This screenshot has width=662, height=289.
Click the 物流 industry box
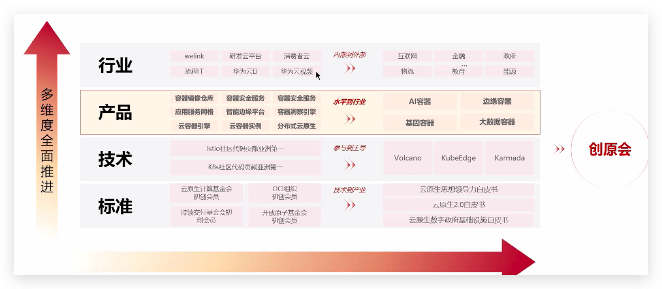tap(407, 72)
